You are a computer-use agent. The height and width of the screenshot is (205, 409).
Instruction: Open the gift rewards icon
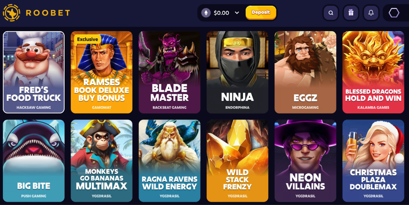click(351, 13)
